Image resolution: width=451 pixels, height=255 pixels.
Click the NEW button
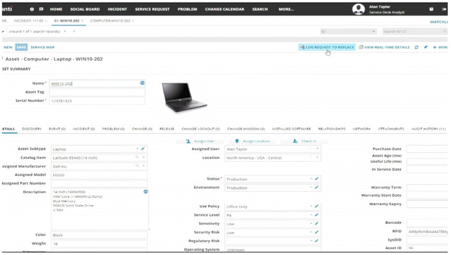coord(8,47)
